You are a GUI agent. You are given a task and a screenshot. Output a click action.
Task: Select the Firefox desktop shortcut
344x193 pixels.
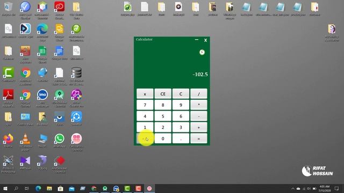coord(9,140)
